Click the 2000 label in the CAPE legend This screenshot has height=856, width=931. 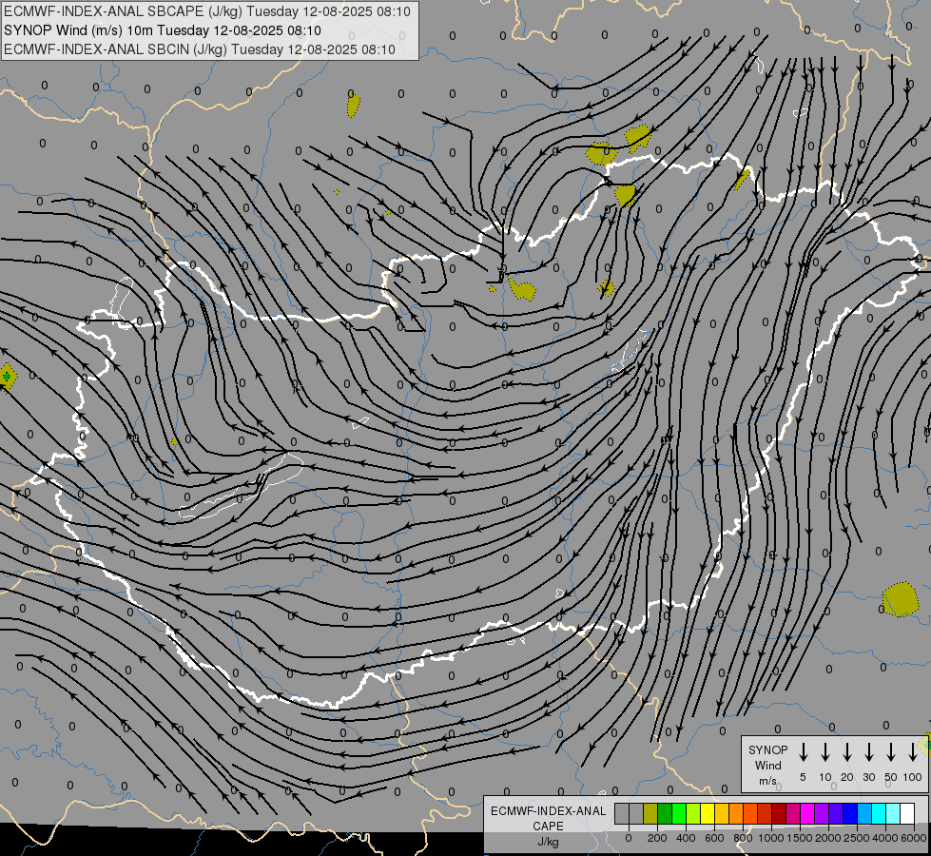pos(828,838)
